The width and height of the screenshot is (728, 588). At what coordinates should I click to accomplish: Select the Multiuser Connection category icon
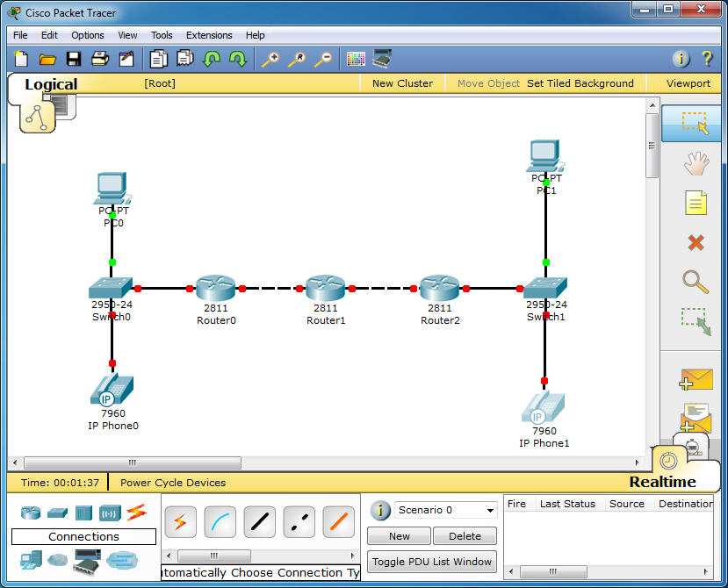click(122, 560)
